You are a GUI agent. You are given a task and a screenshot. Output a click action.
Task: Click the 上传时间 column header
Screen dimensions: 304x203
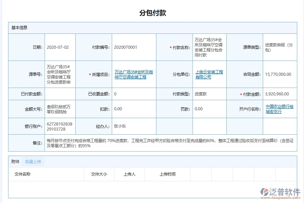tap(168, 174)
